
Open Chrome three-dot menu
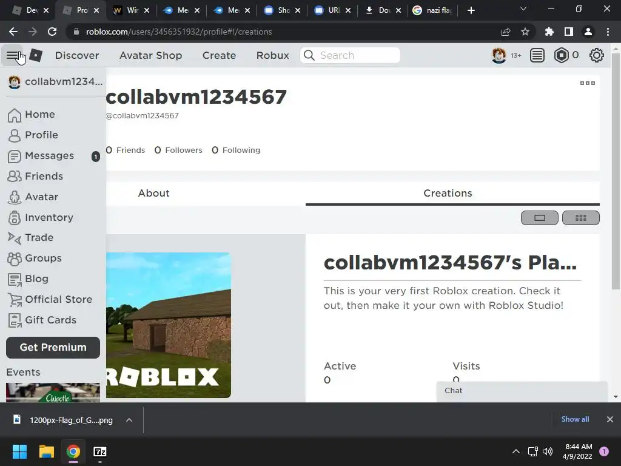point(608,32)
